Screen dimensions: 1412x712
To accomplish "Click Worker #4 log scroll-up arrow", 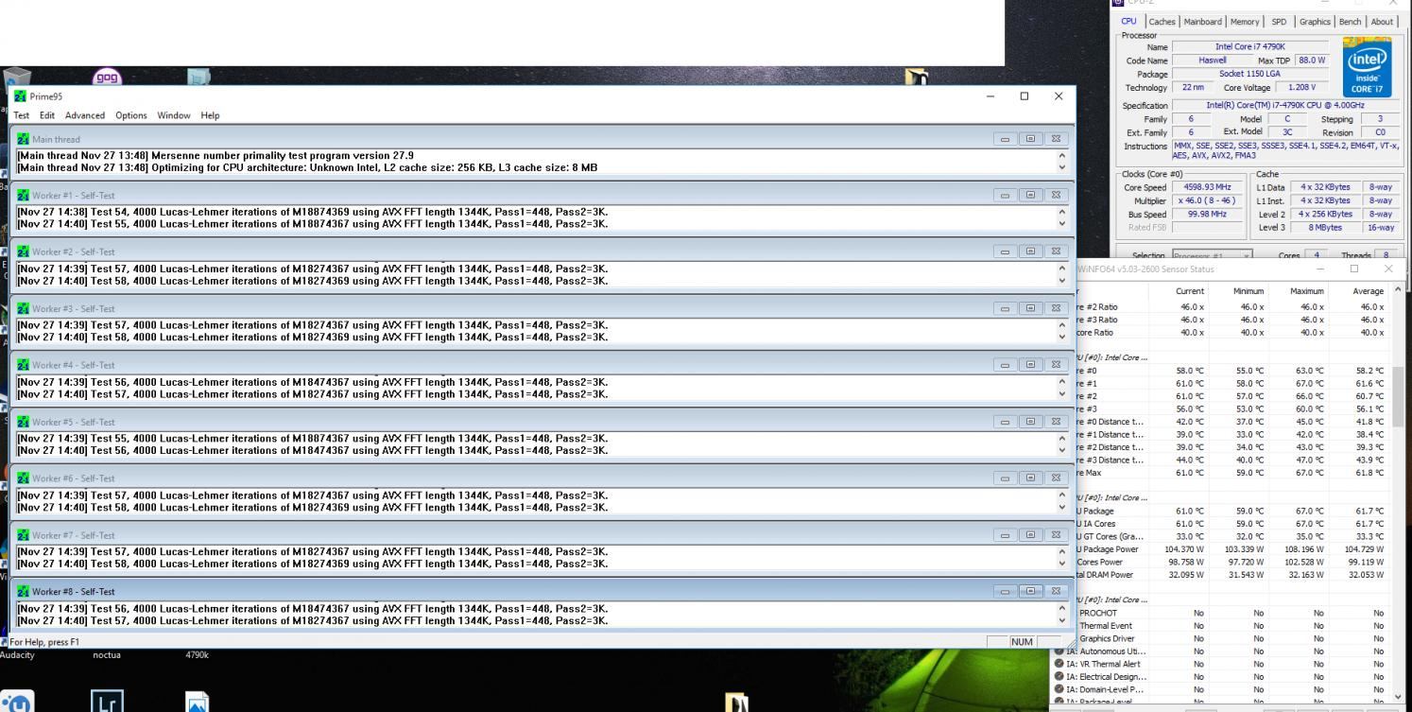I will pyautogui.click(x=1062, y=382).
